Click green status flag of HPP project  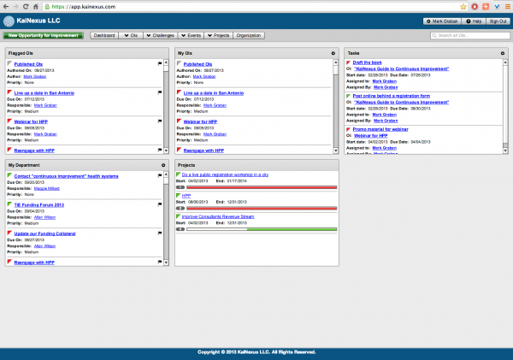point(179,195)
